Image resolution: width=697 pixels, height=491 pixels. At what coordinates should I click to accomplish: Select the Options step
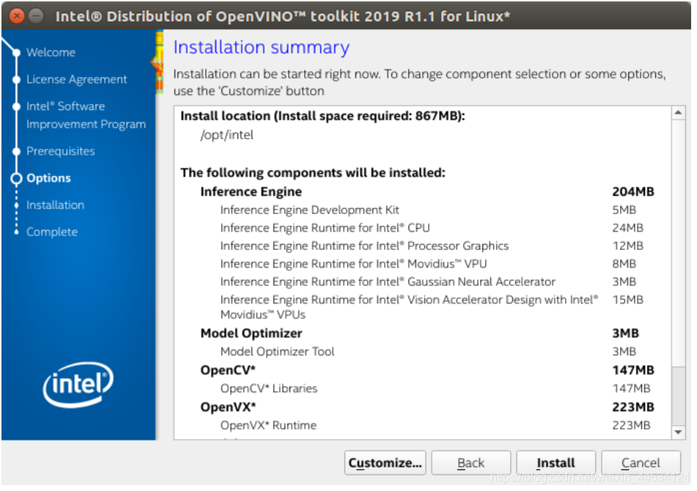[49, 179]
